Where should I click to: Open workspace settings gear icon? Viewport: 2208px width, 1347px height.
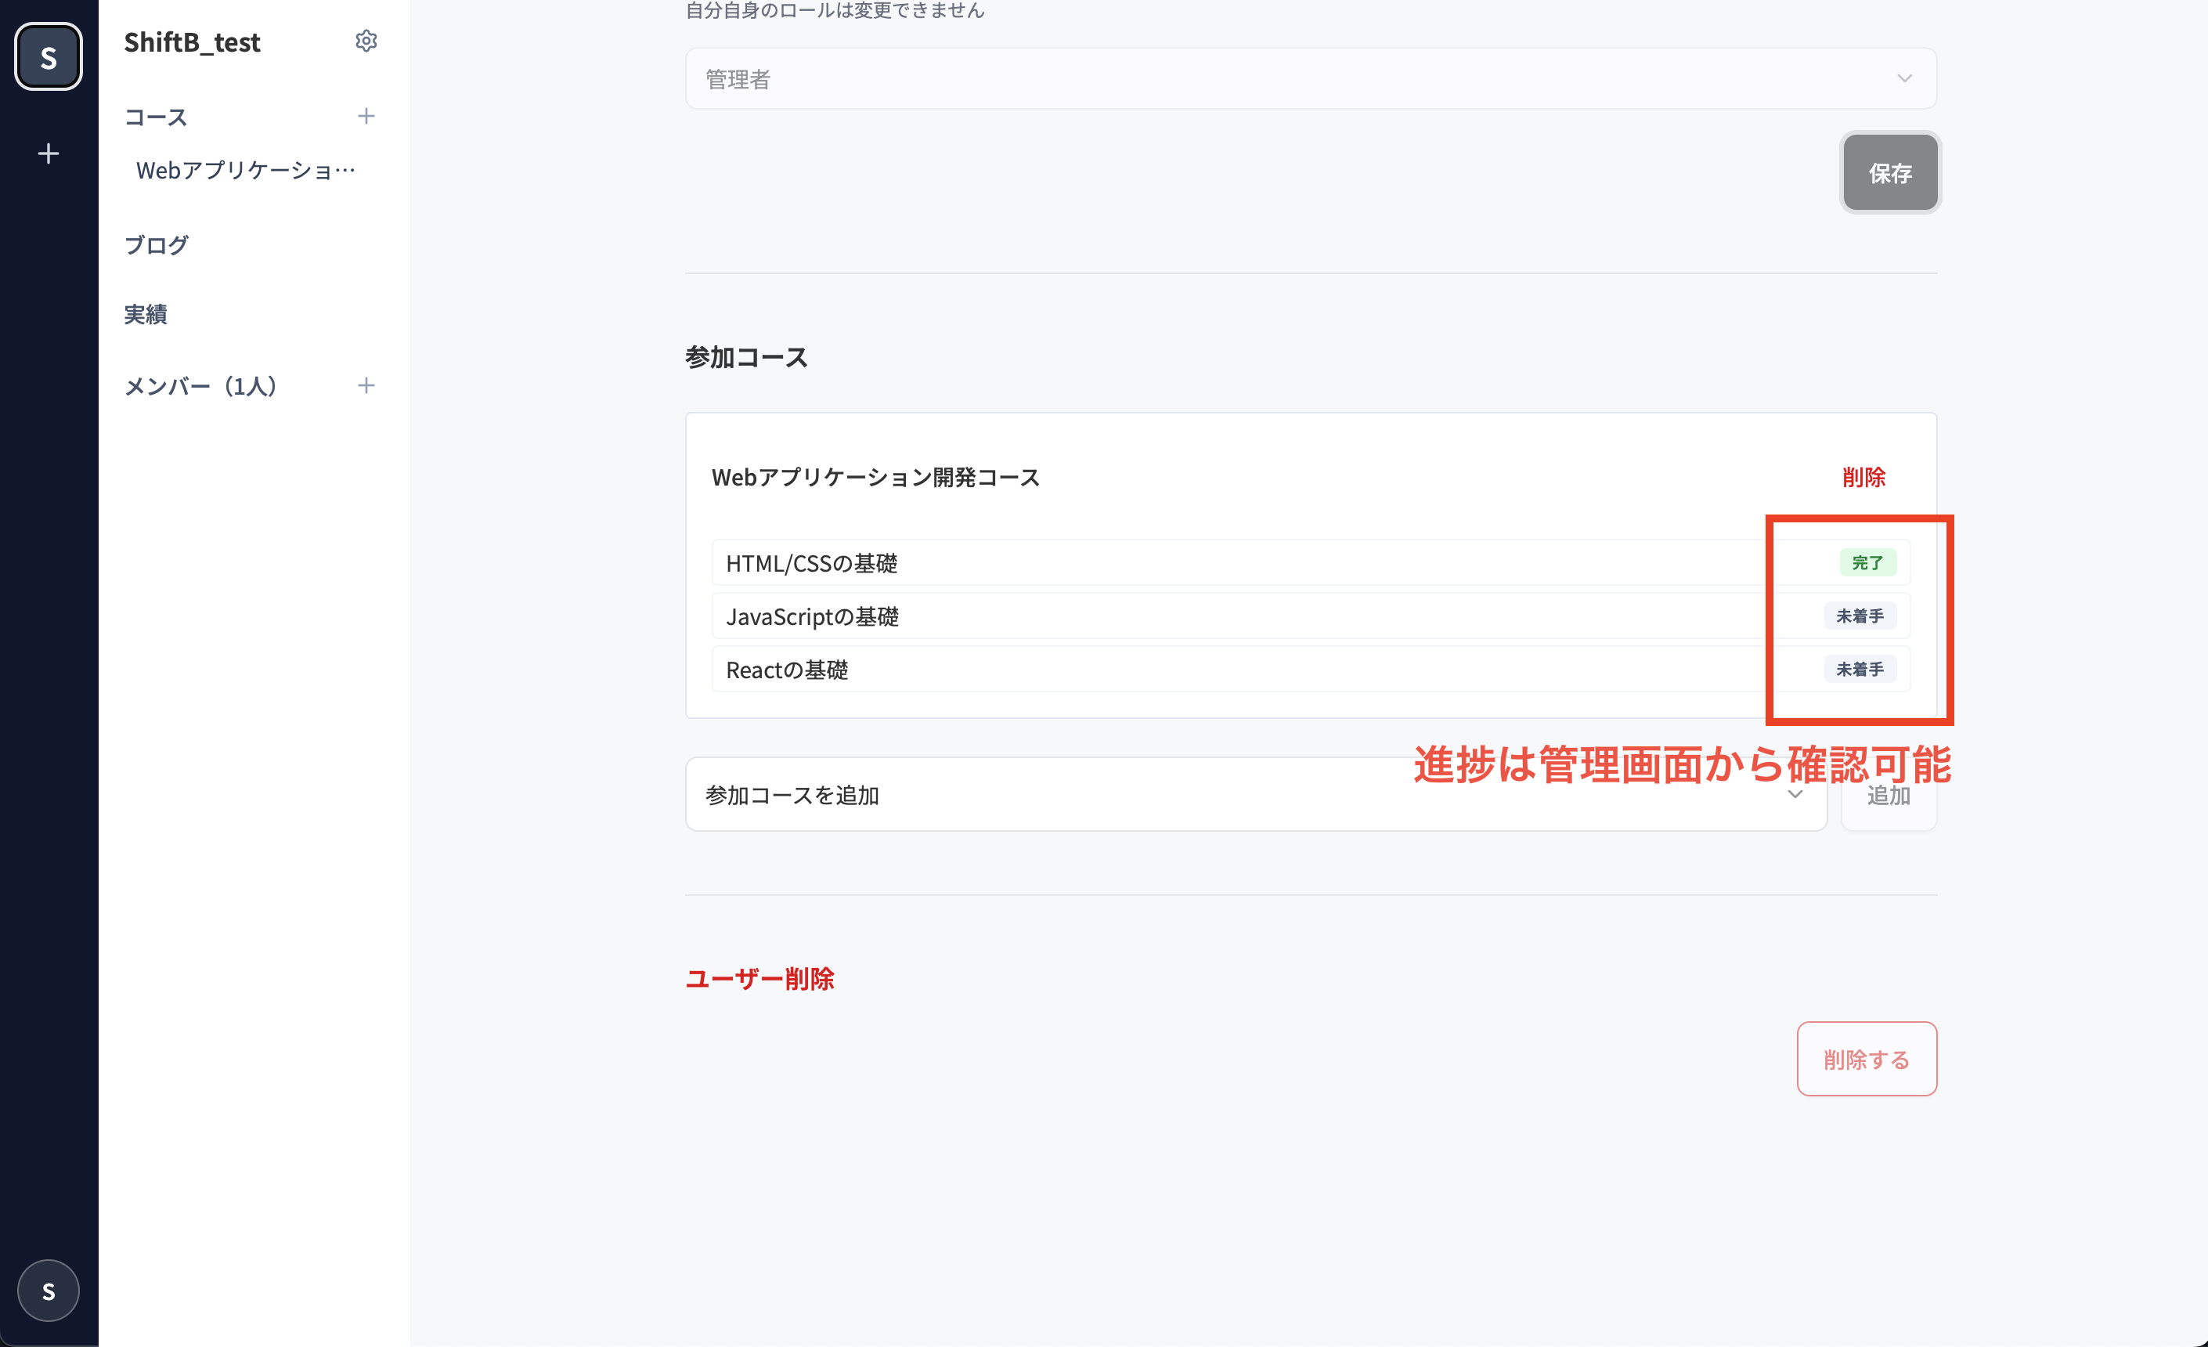(x=366, y=42)
